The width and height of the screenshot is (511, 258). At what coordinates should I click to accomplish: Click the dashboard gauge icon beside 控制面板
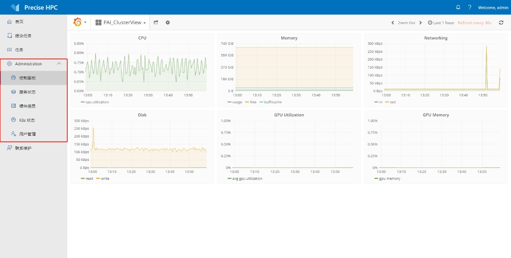click(x=14, y=78)
